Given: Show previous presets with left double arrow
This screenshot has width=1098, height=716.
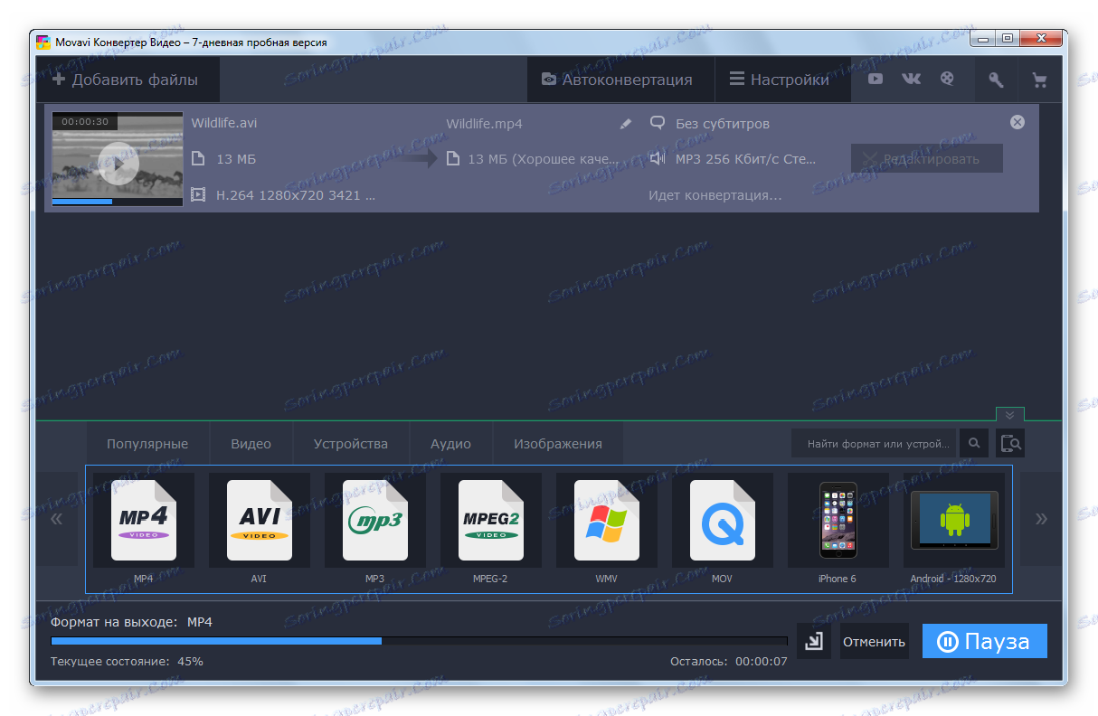Looking at the screenshot, I should (56, 519).
